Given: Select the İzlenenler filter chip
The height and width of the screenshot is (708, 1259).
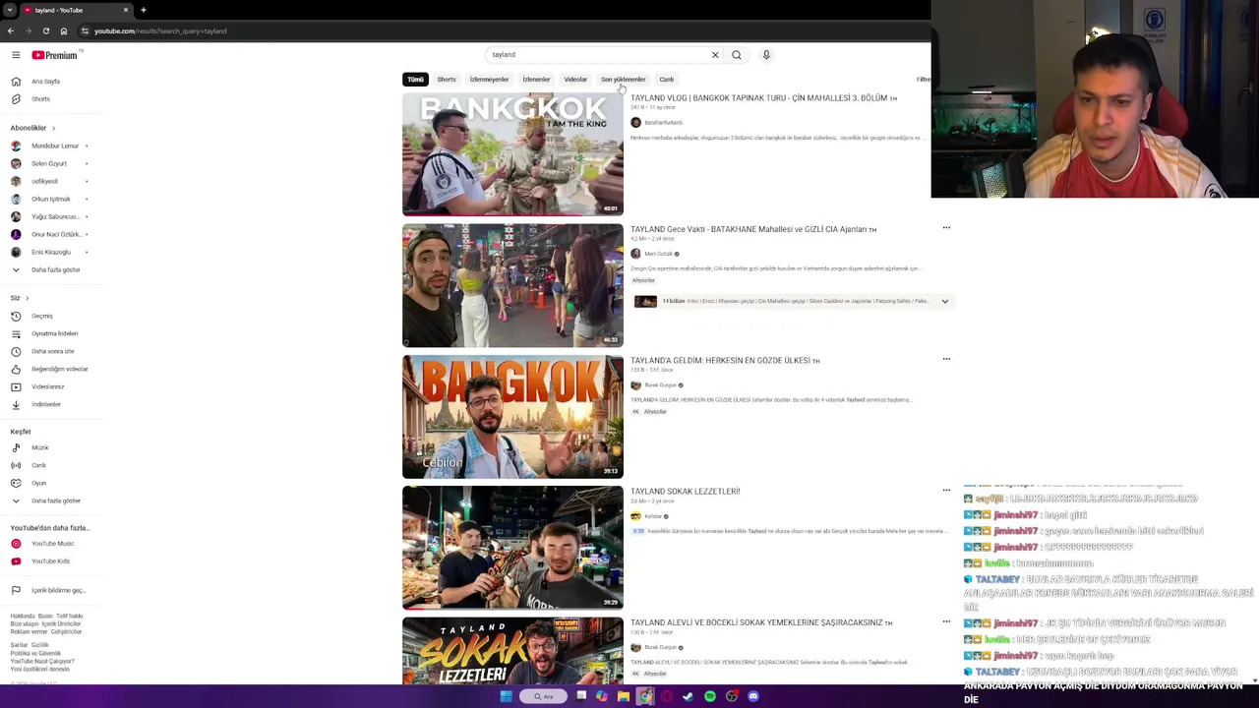Looking at the screenshot, I should (536, 80).
